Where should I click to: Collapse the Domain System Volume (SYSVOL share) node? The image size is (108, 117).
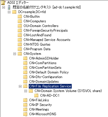(x=26, y=91)
